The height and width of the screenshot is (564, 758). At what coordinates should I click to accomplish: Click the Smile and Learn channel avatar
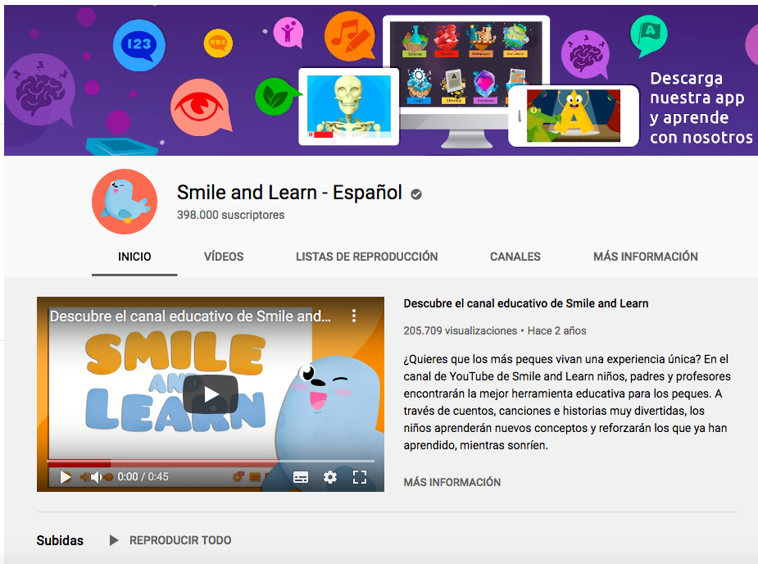125,201
